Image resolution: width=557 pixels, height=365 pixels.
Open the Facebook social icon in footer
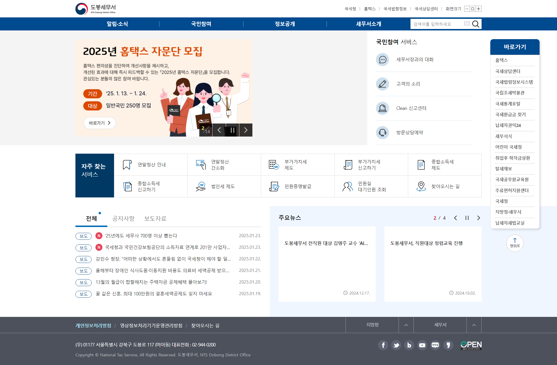(383, 345)
